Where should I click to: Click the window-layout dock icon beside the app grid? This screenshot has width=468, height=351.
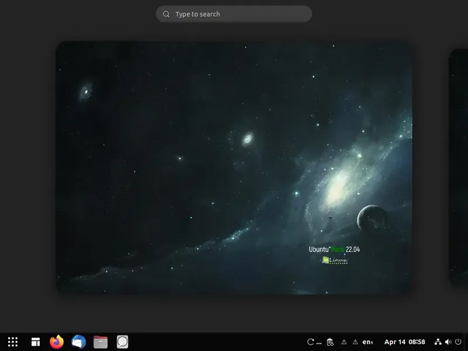click(35, 342)
